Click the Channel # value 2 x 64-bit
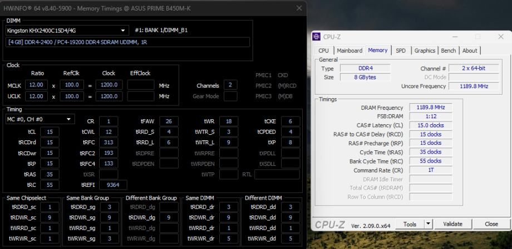512x249 pixels. (474, 68)
